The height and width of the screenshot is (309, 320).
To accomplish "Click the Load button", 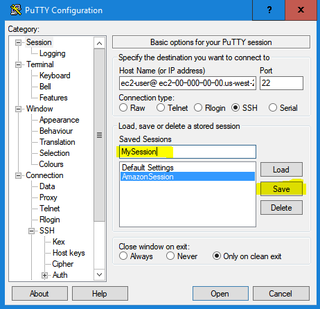I will click(281, 170).
